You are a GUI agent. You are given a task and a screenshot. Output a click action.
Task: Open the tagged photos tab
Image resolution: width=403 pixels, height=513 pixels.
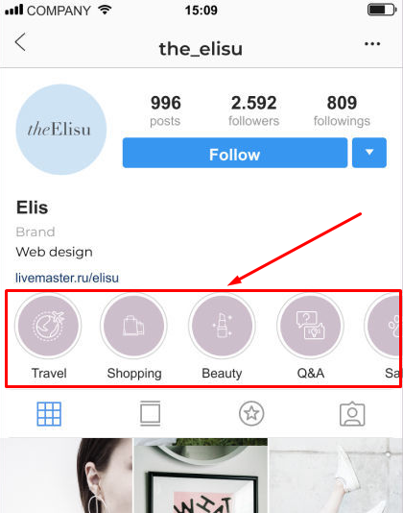point(352,414)
